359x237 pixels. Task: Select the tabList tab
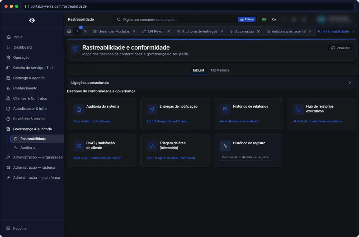[x=198, y=70]
